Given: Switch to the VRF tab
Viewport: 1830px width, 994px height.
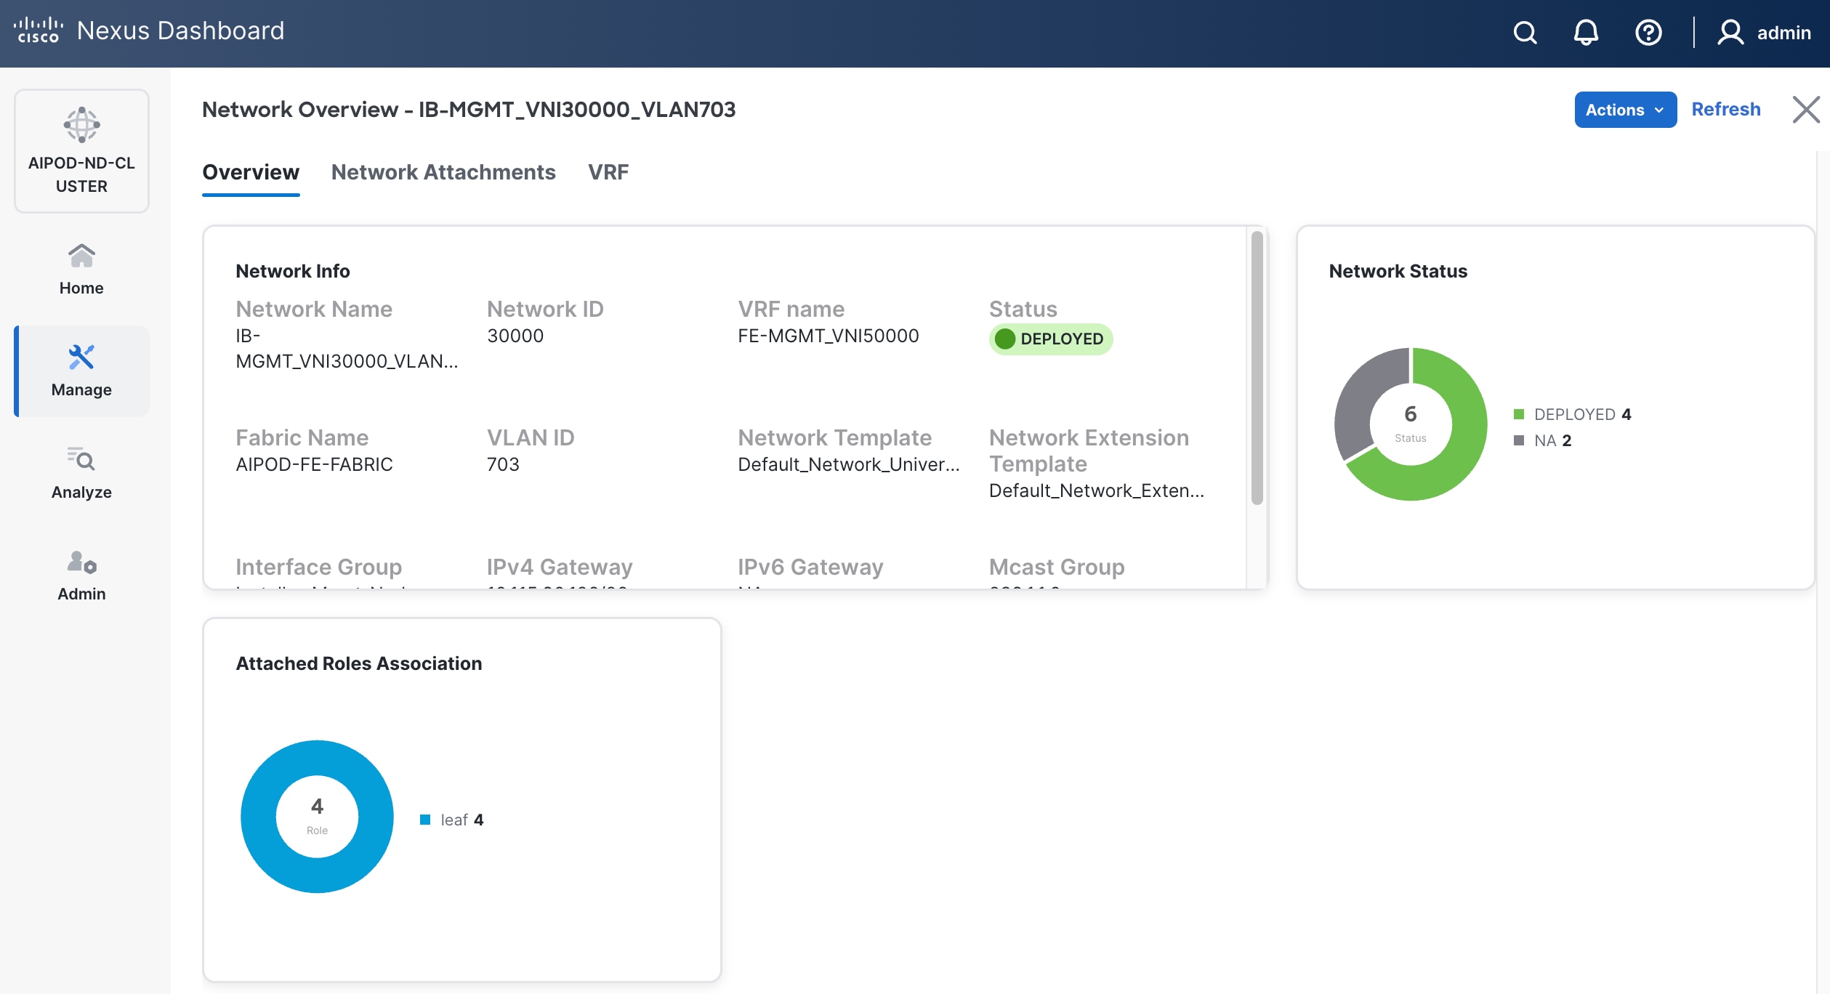Looking at the screenshot, I should click(x=608, y=172).
